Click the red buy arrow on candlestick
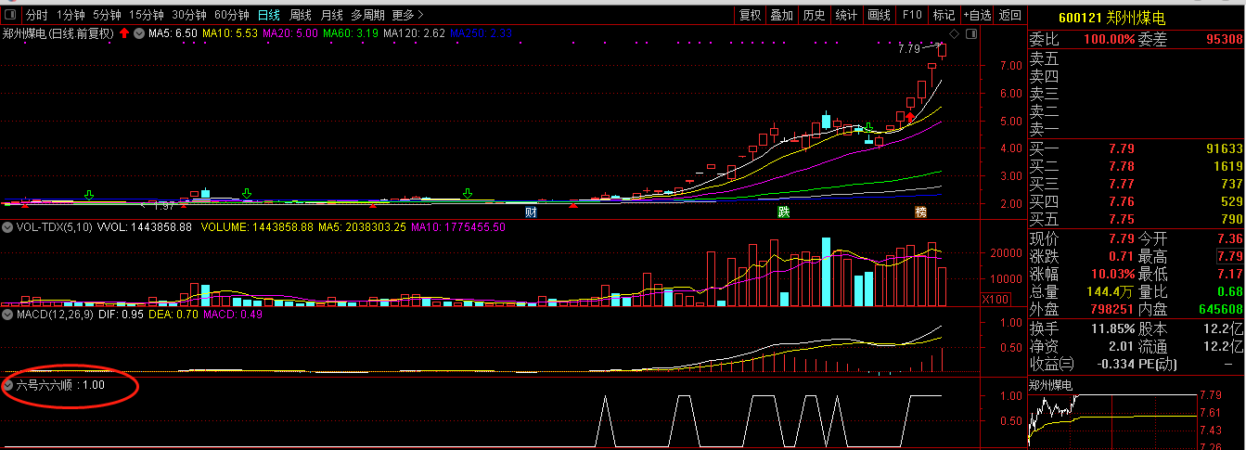This screenshot has width=1246, height=450. point(911,118)
